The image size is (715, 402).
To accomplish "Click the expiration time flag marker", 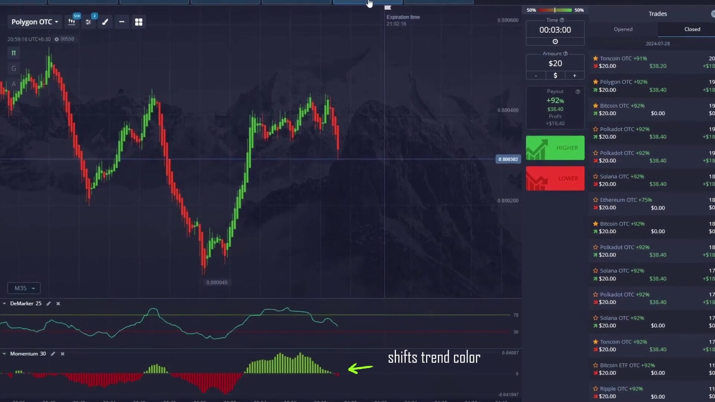I will tap(388, 7).
